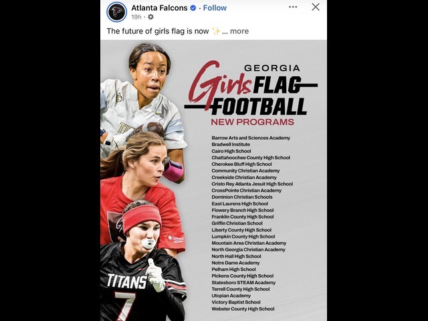Click Barrow Arts and Sciences Academy text
428x321 pixels.
click(251, 138)
